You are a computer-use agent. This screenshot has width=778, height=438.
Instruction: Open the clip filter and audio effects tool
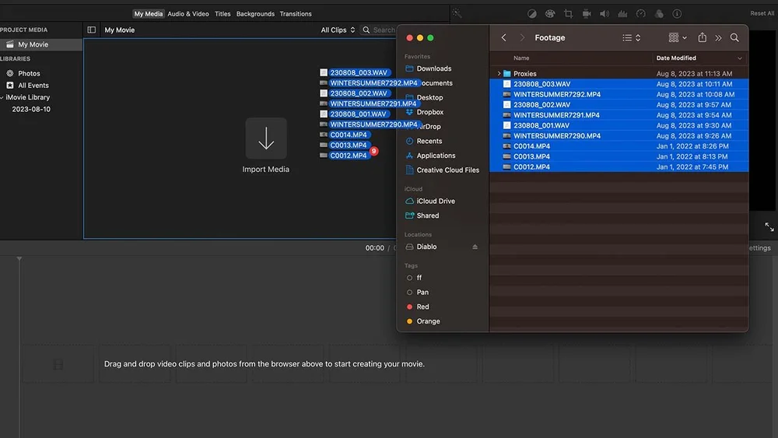click(x=659, y=14)
